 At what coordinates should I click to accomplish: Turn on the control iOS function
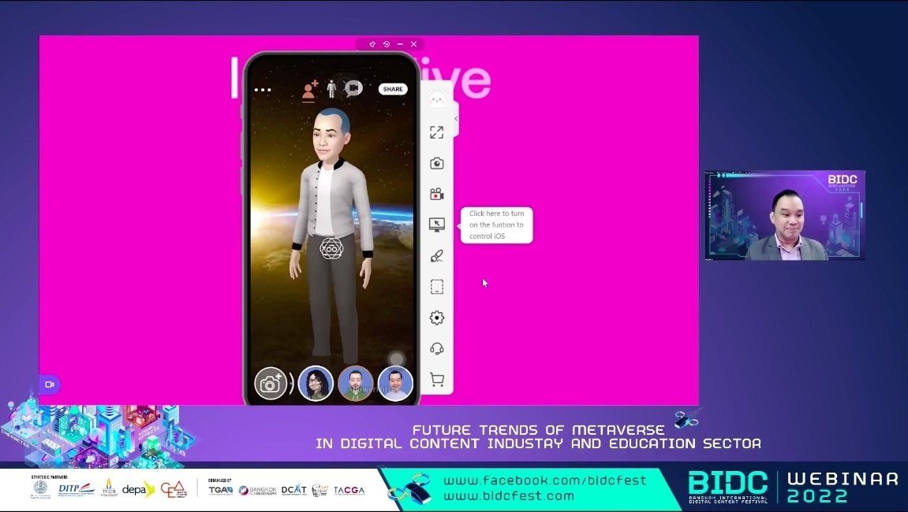pyautogui.click(x=436, y=224)
